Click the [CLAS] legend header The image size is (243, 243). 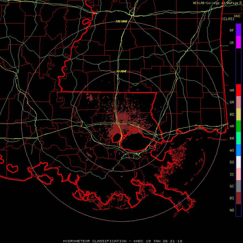coord(228,19)
